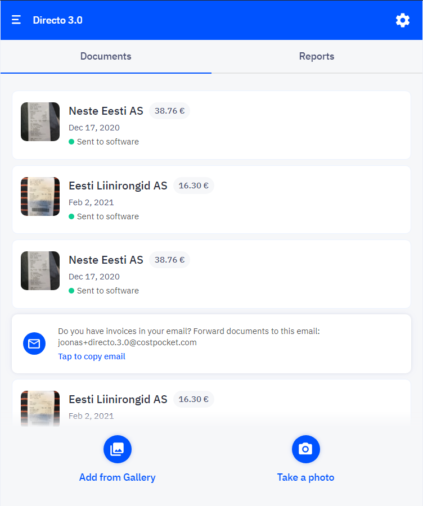This screenshot has width=423, height=506.
Task: Click Sent to software status on third card
Action: [x=103, y=291]
